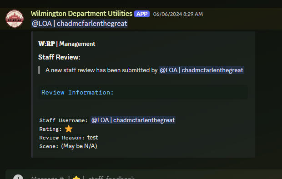Click the Wilmington Department Utilities username
Image resolution: width=282 pixels, height=179 pixels.
click(81, 14)
